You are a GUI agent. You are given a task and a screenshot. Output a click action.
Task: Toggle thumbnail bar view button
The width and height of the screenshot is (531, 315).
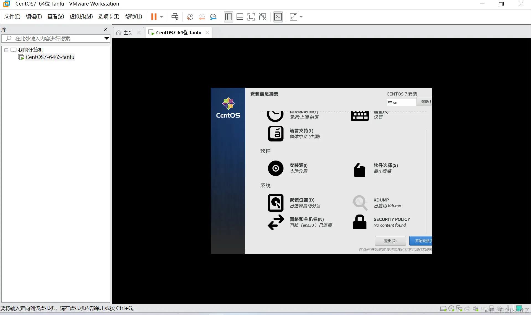240,17
